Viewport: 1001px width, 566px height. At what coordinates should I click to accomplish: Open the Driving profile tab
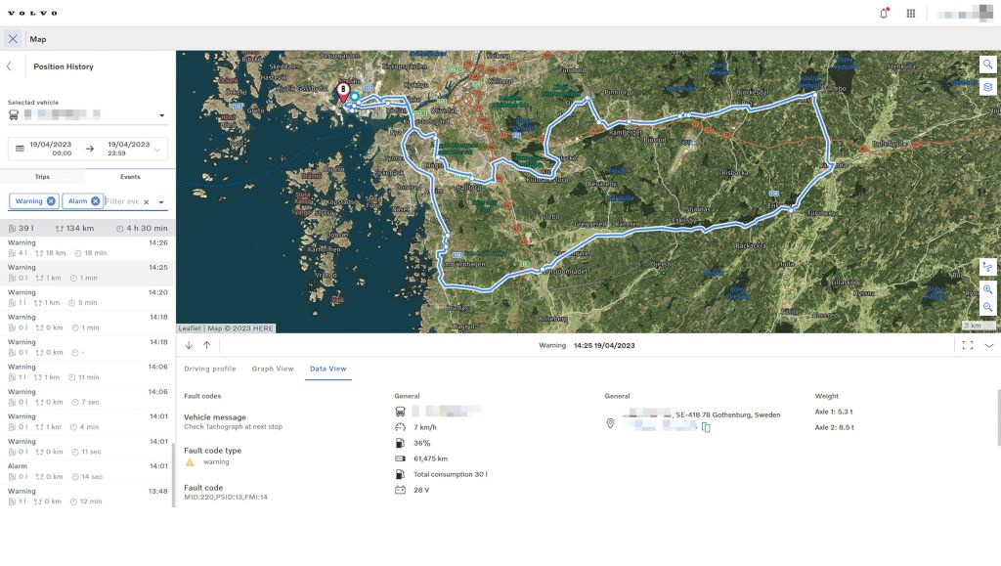[x=210, y=369]
